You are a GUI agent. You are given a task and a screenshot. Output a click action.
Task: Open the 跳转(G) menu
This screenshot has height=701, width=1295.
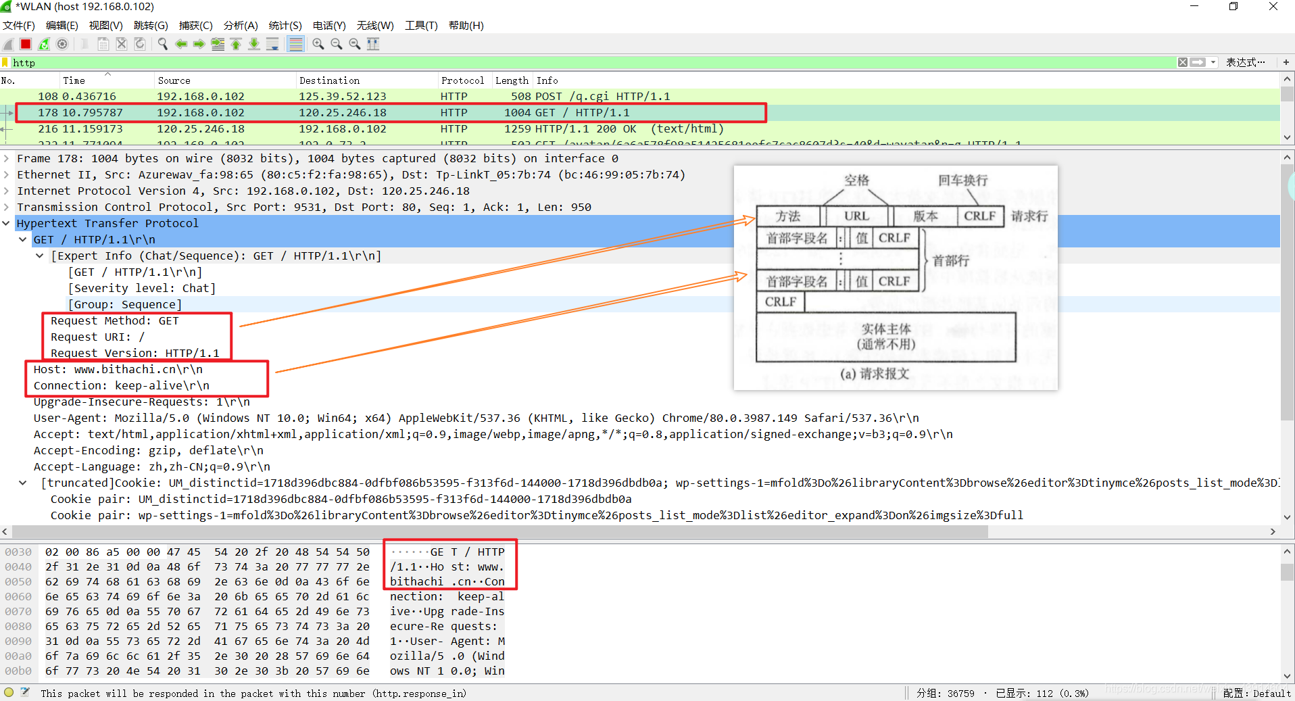click(151, 26)
